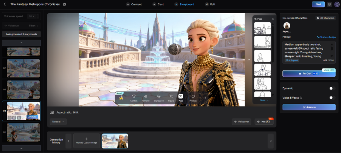The image size is (341, 153).
Task: Select storyboard 05 thumbnail
Action: 23,132
